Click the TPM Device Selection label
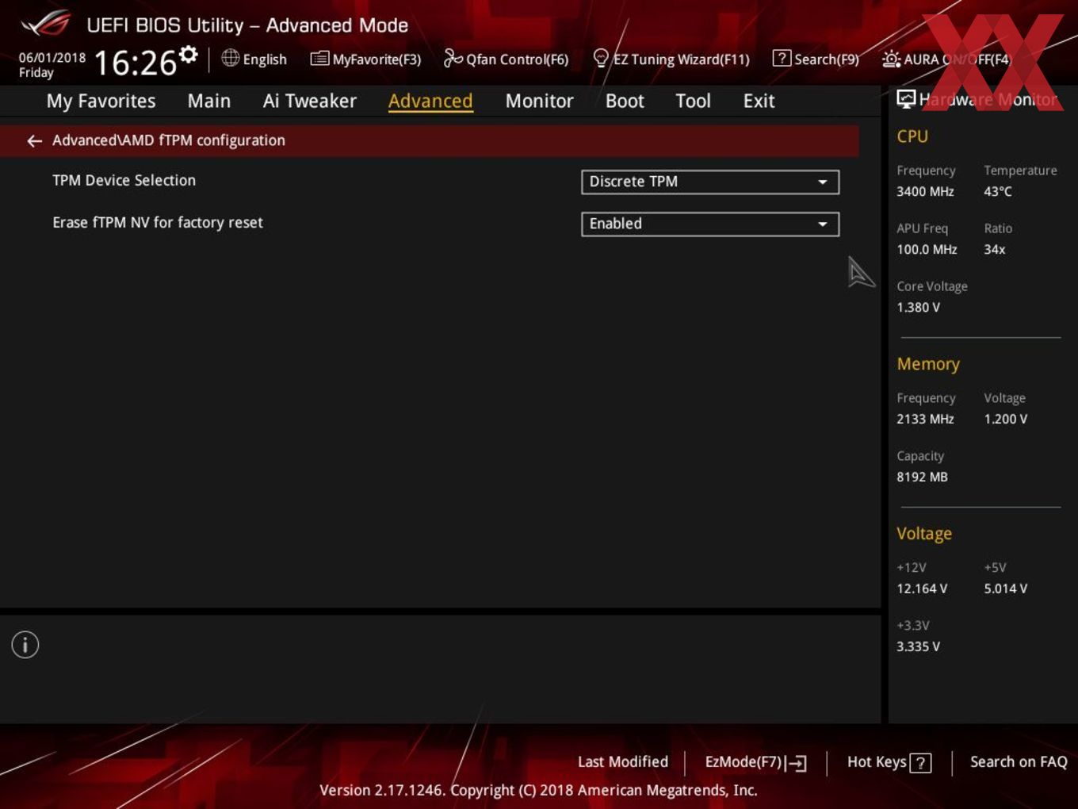The image size is (1078, 809). coord(124,181)
